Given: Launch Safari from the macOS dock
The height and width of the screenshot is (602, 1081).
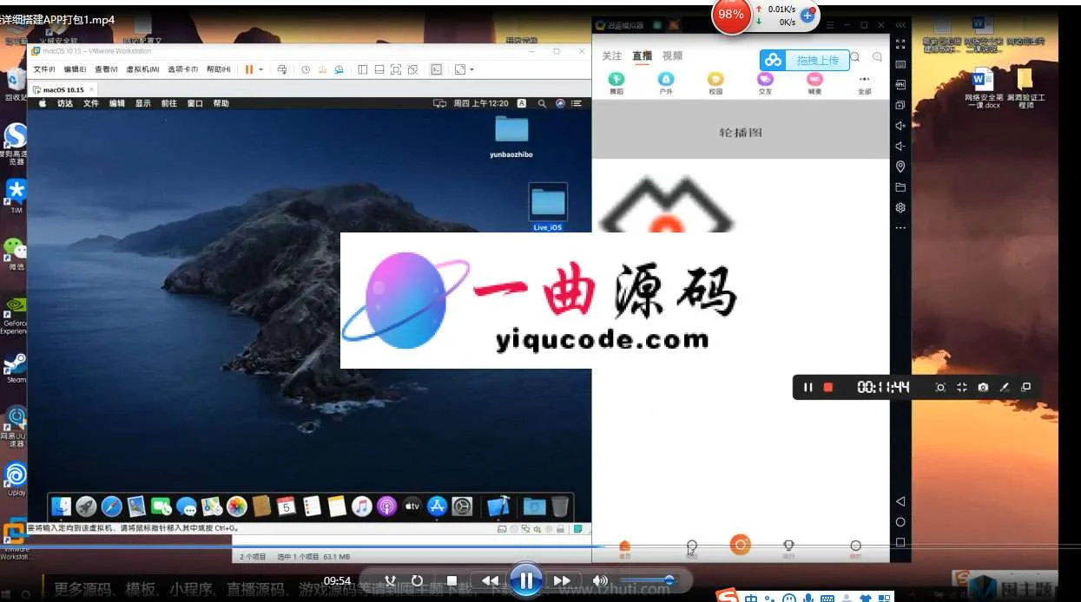Looking at the screenshot, I should pyautogui.click(x=111, y=507).
